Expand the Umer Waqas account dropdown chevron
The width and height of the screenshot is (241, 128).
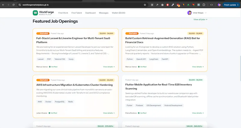click(x=206, y=13)
